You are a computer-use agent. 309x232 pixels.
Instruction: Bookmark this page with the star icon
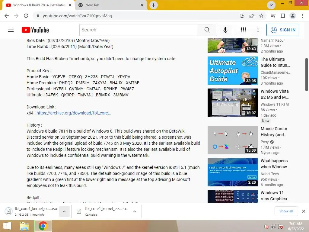click(261, 16)
